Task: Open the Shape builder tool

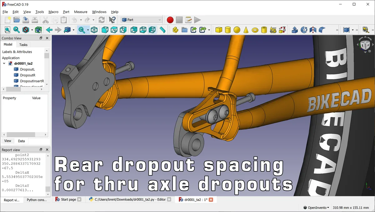Action: point(282,30)
